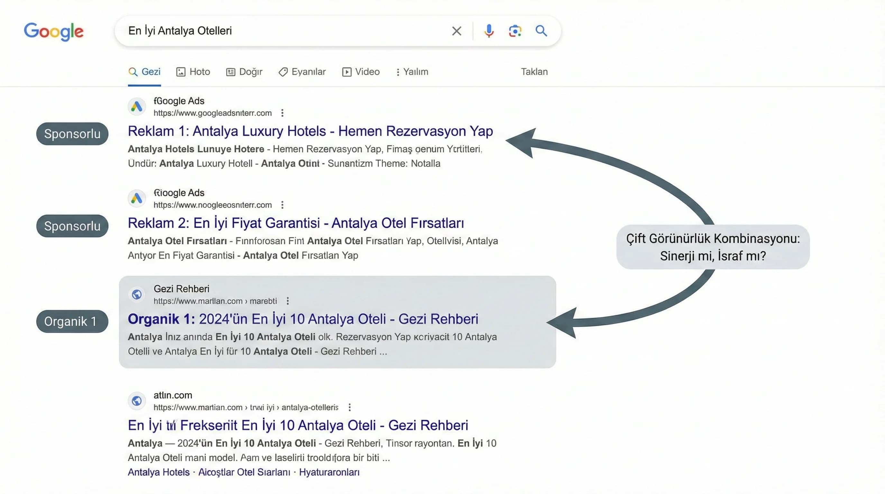
Task: Click the fGoogle Ads site name
Action: [x=179, y=101]
